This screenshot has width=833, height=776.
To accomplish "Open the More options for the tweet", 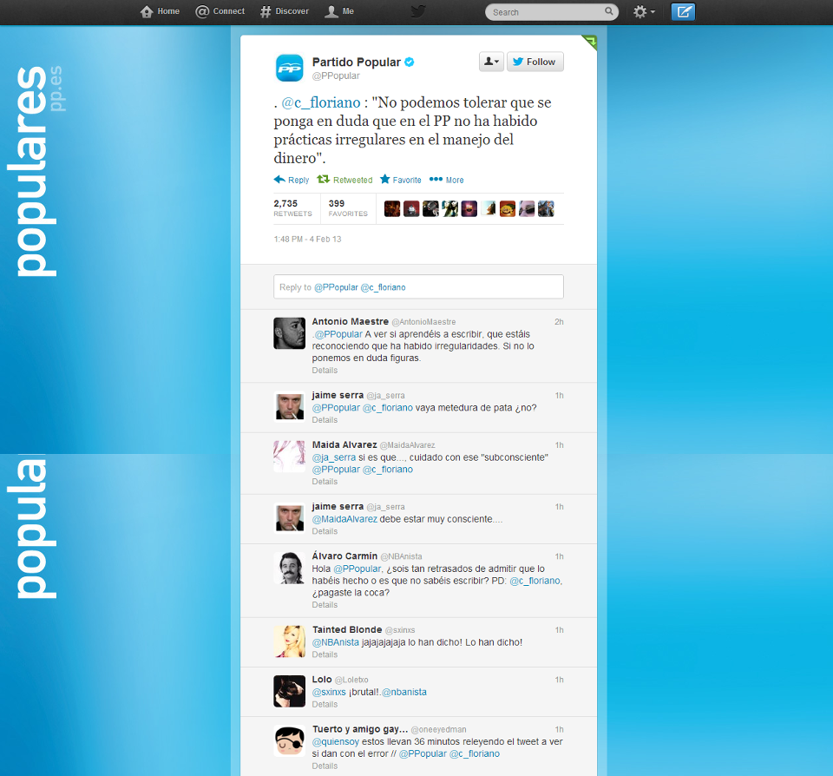I will coord(446,180).
